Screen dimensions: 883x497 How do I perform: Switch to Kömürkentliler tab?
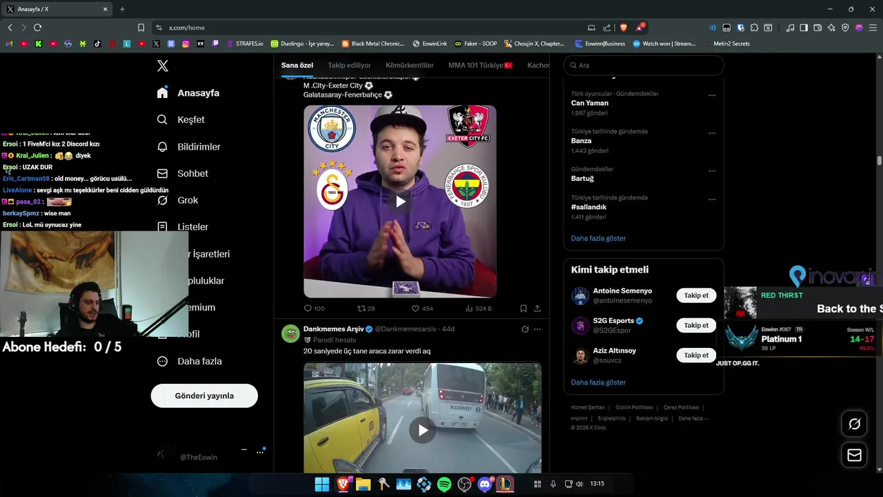click(410, 65)
